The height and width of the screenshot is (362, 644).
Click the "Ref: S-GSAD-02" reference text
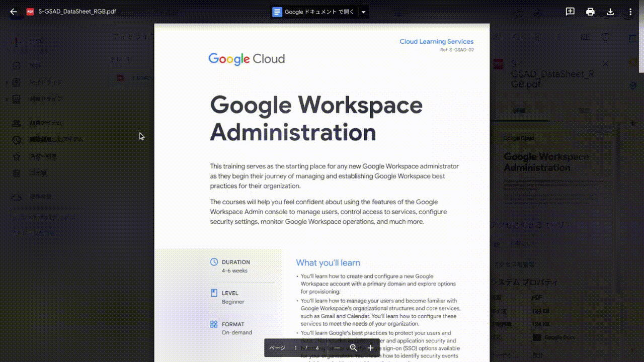[x=457, y=50]
